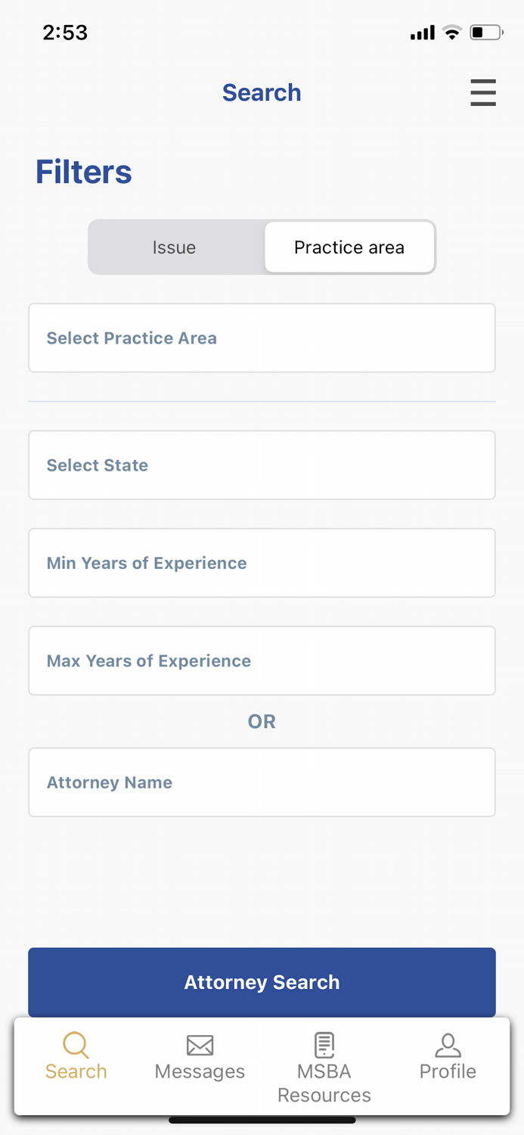Open the Select Practice Area dropdown

pos(262,337)
